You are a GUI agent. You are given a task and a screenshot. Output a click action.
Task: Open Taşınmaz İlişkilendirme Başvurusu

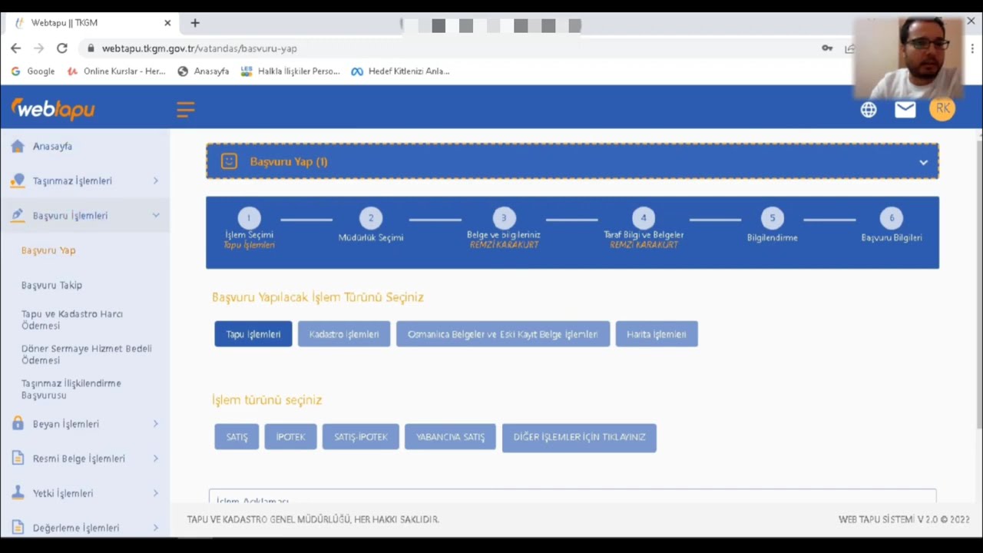click(x=71, y=389)
